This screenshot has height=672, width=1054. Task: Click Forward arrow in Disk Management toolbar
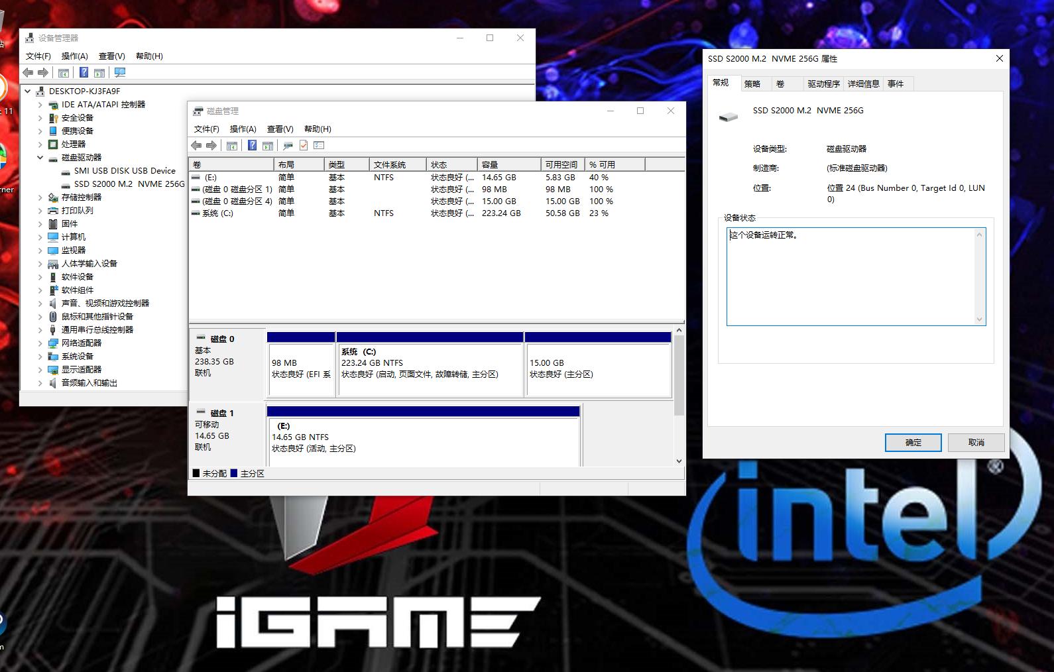point(211,145)
